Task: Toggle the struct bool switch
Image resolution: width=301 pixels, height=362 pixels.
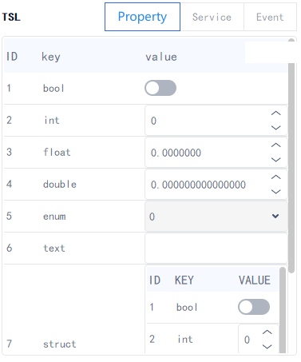Action: [x=254, y=307]
